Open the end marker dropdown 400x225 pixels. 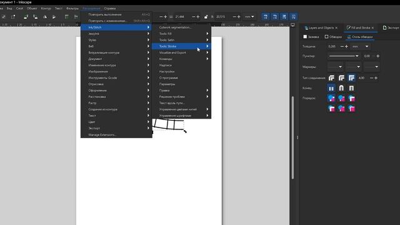coord(372,67)
